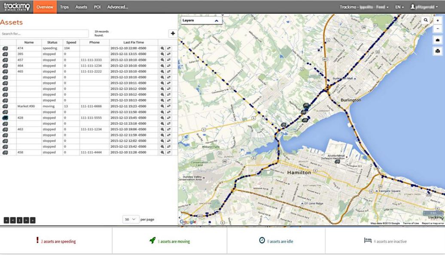Zoom in on the map
Viewport: 445px width, 255px height.
[x=438, y=21]
